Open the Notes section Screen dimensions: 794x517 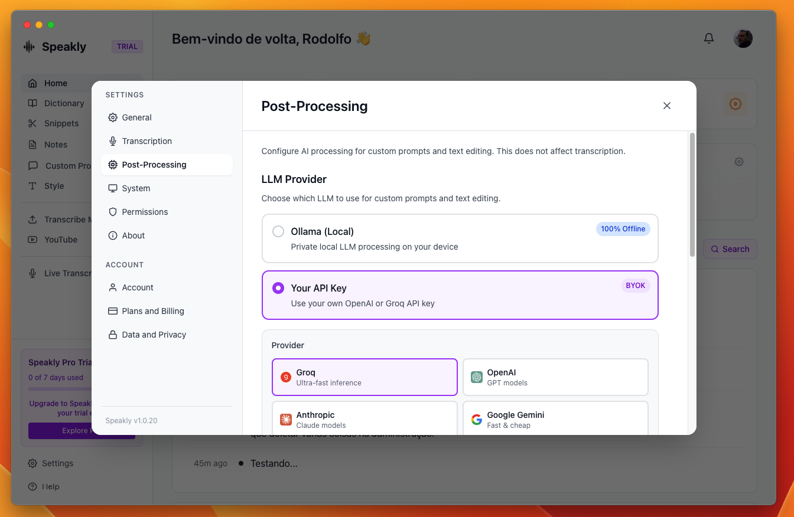point(56,144)
